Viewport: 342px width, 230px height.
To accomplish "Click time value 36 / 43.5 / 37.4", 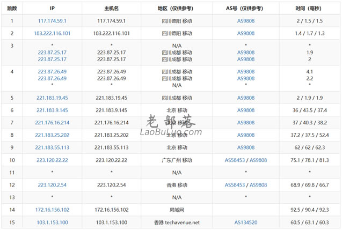I will coord(309,110).
